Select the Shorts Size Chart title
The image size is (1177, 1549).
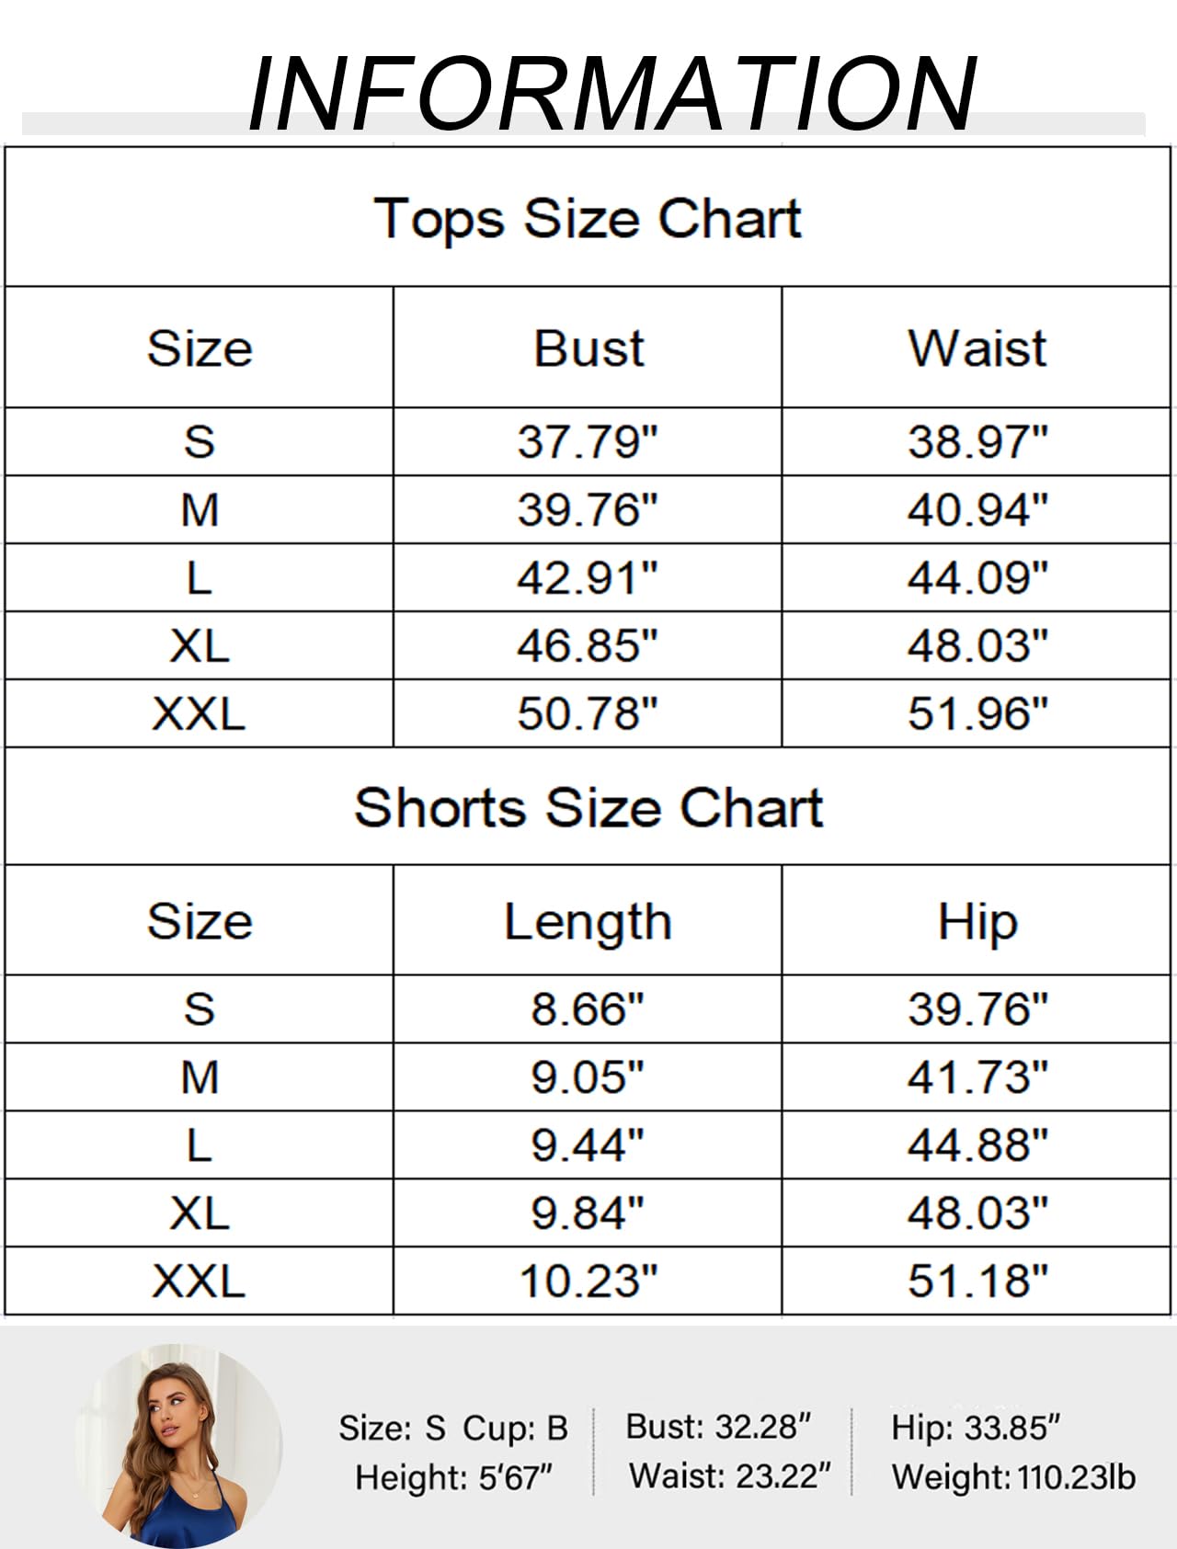point(588,806)
